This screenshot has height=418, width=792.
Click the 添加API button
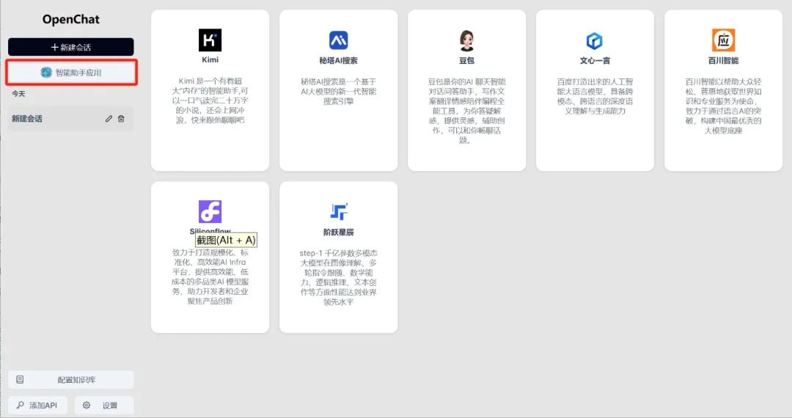tap(38, 405)
